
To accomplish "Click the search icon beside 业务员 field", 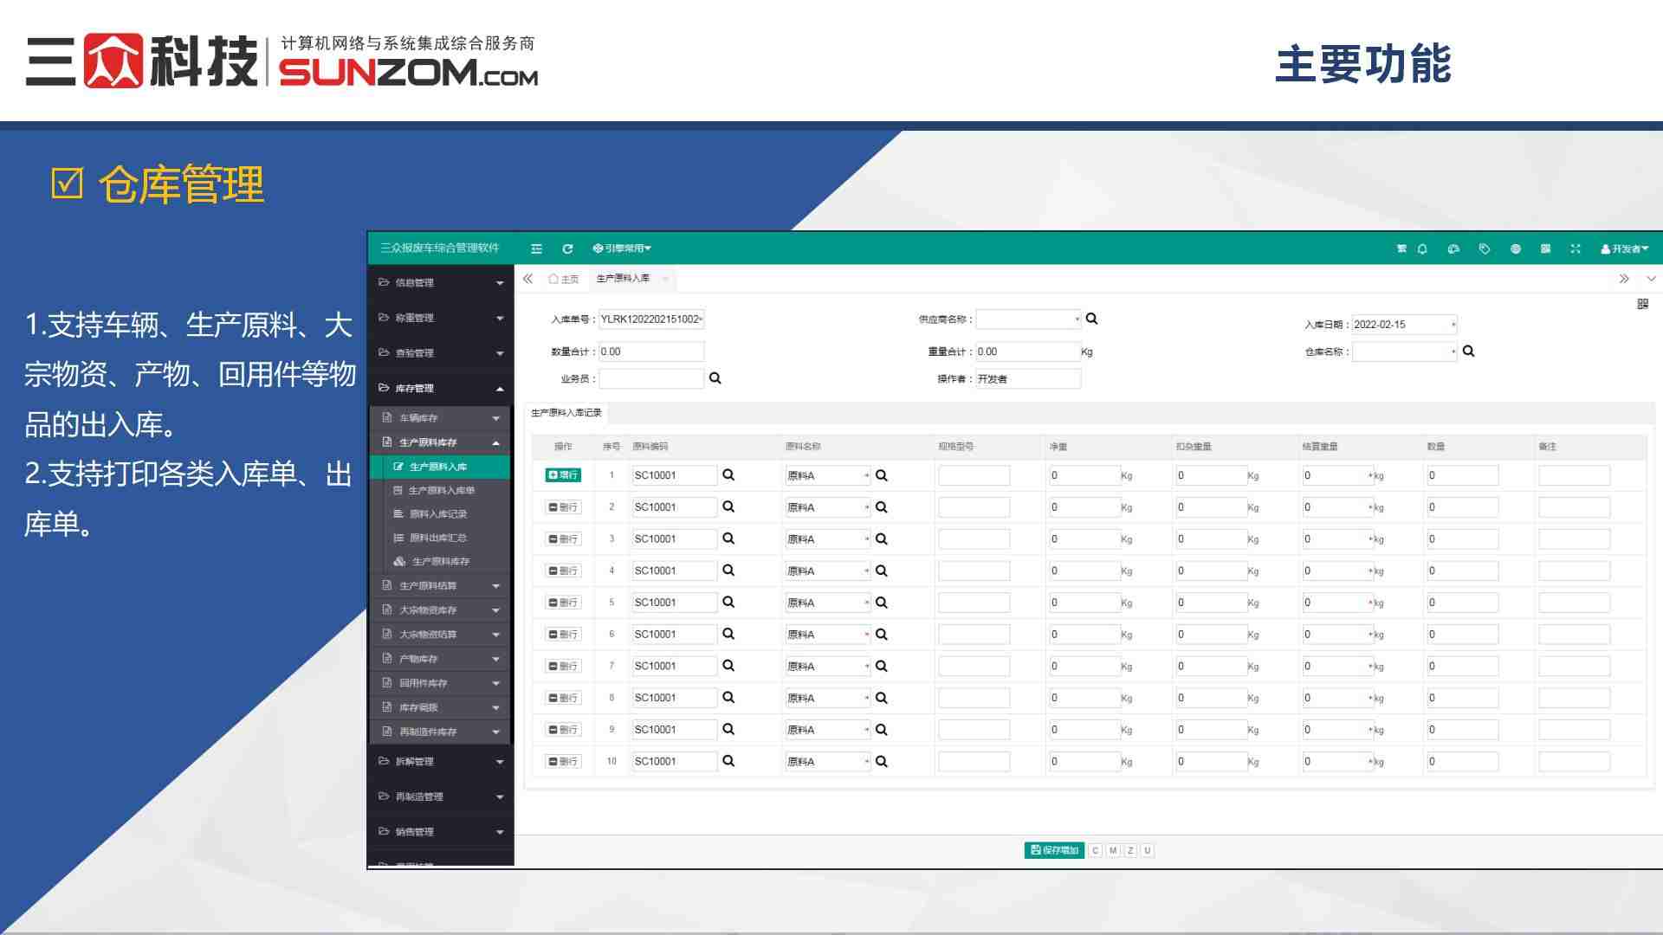I will [x=715, y=378].
